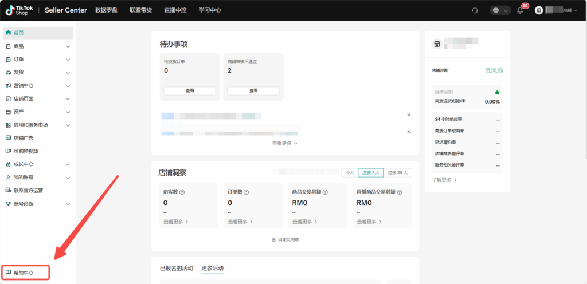Click the Assets (资产) wallet icon
The image size is (587, 284).
point(9,112)
